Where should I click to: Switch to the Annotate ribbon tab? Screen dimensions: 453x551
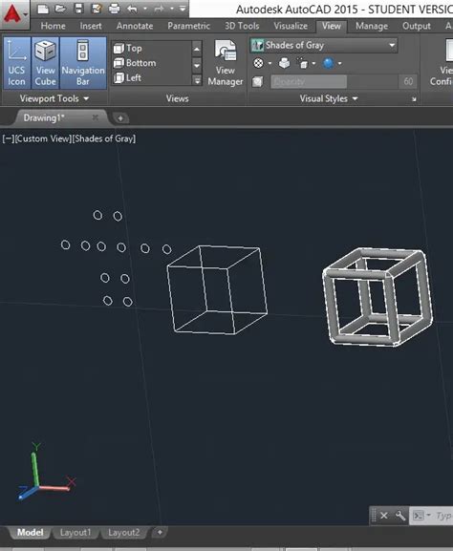(x=135, y=26)
